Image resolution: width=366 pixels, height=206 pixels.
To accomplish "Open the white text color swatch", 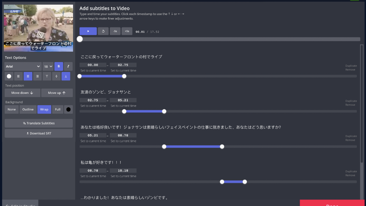I will (9, 76).
